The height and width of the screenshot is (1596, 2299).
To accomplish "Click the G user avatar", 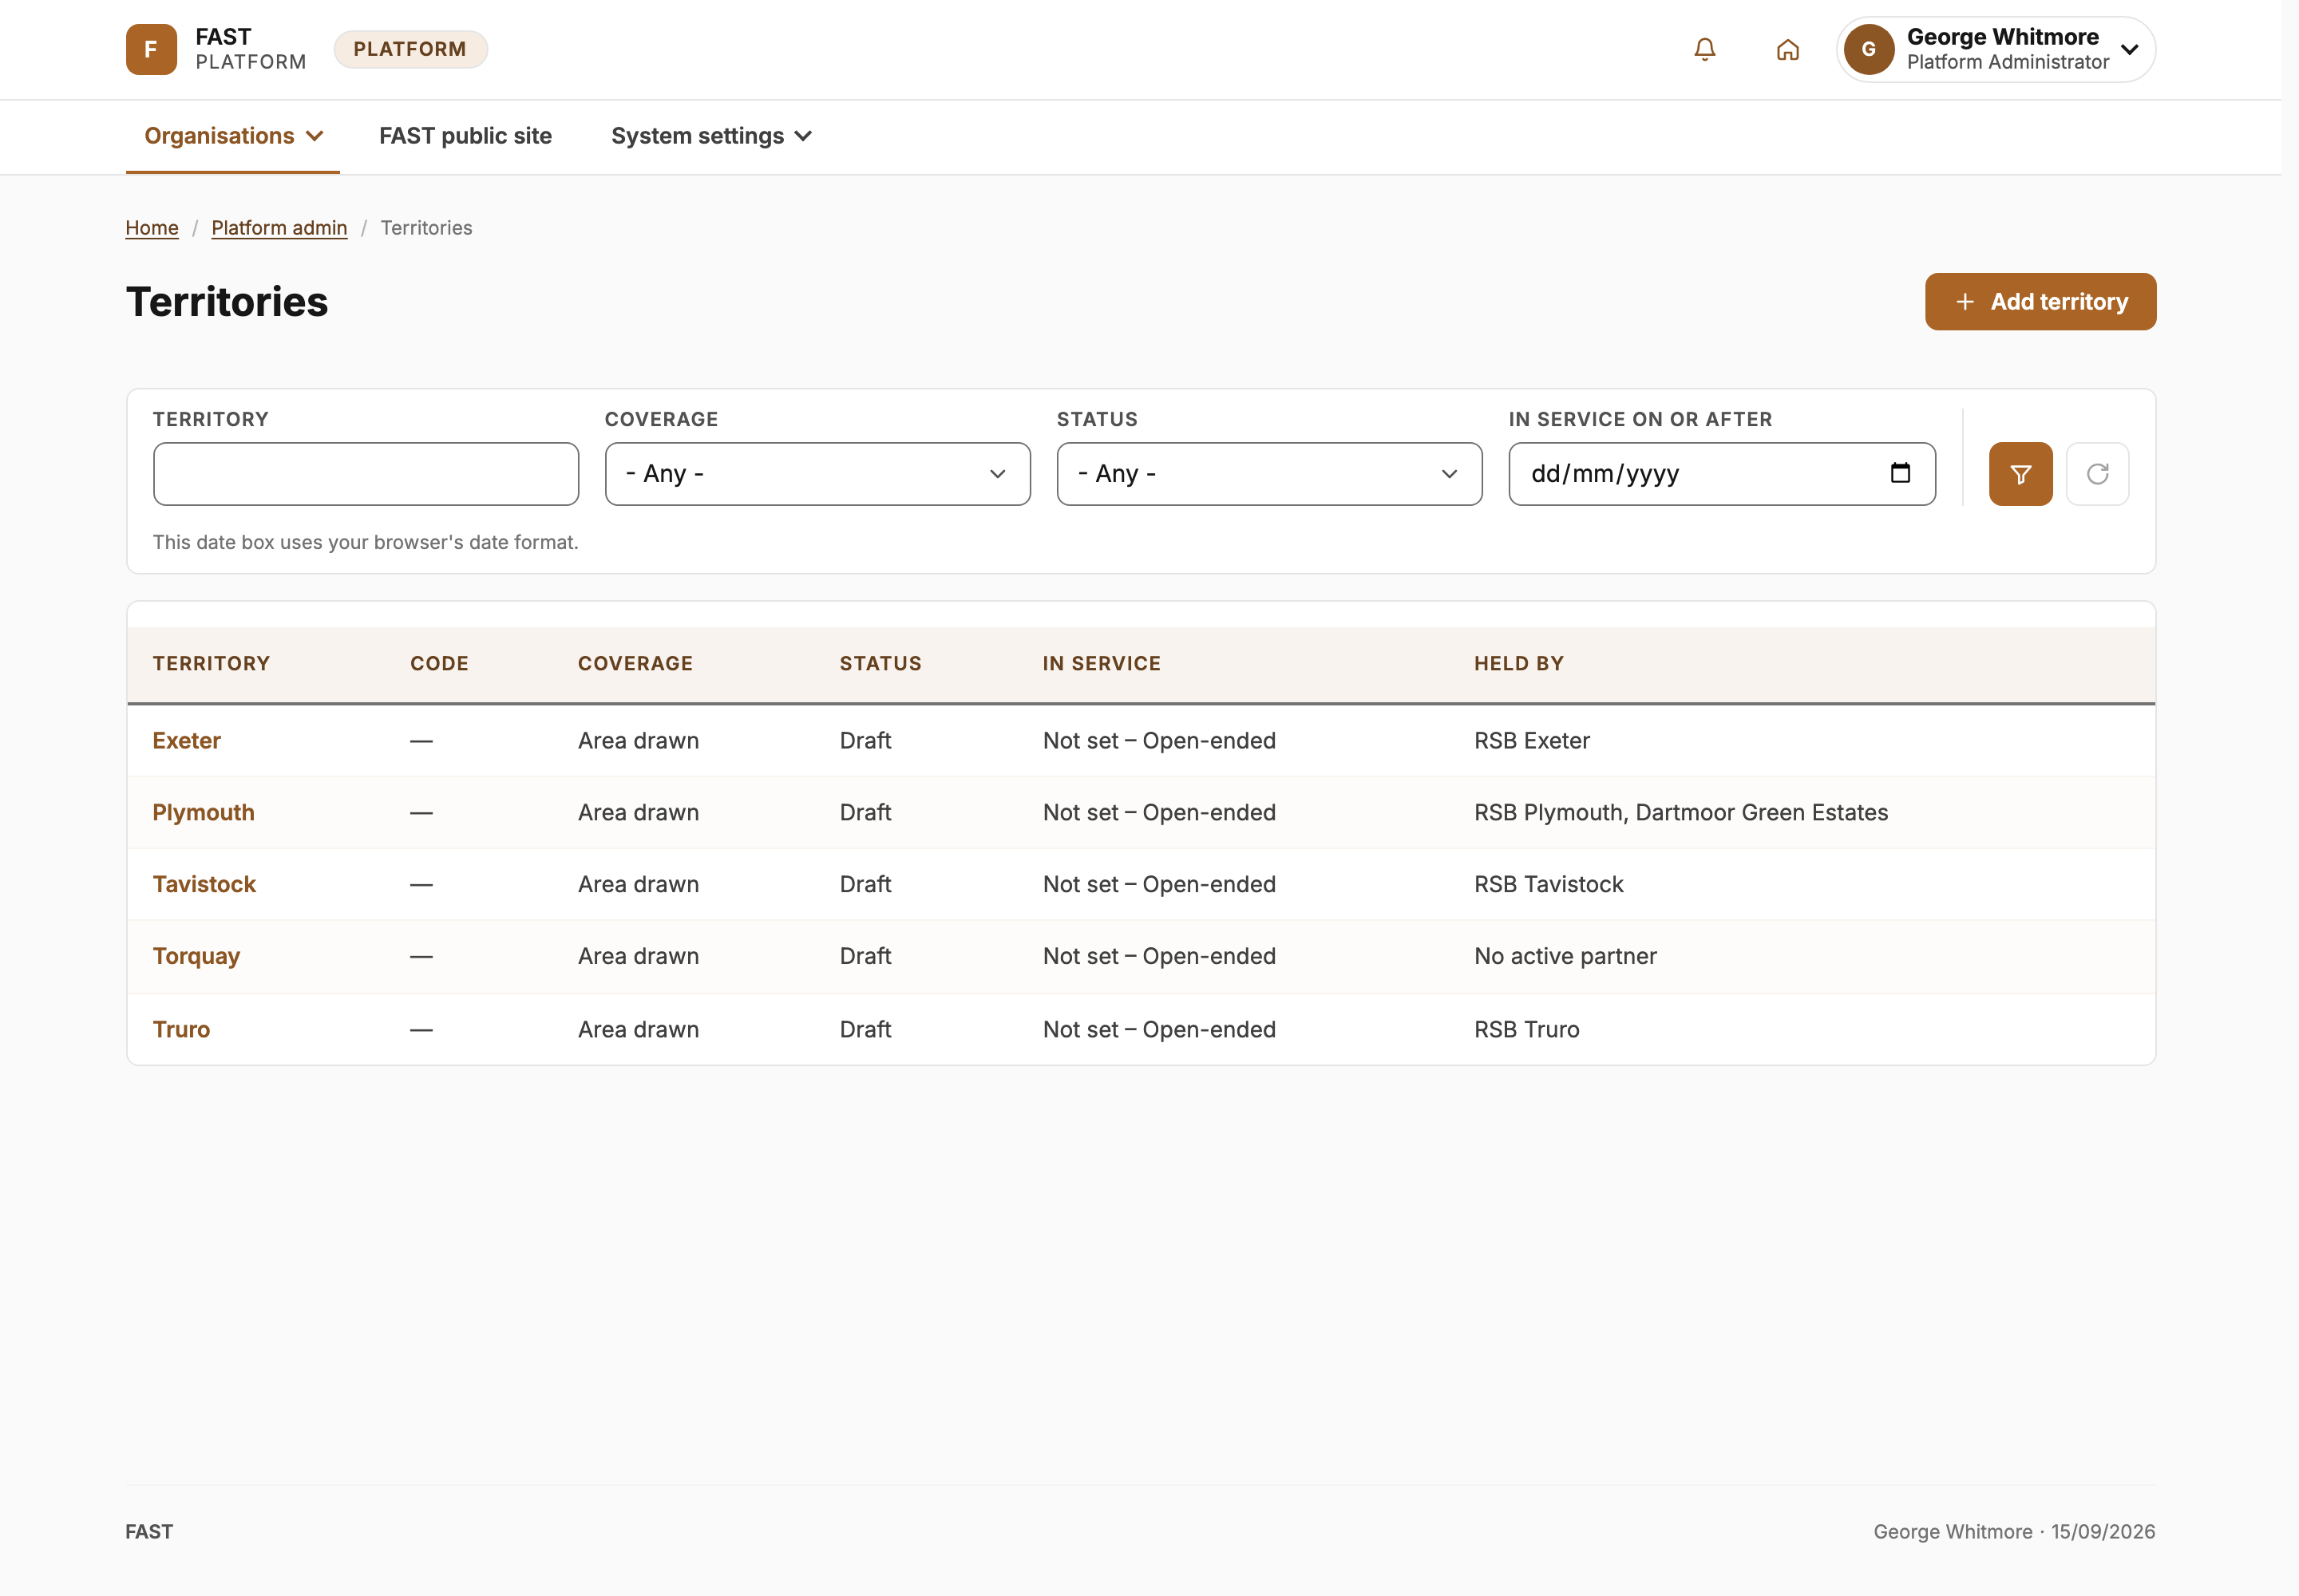I will coord(1868,49).
